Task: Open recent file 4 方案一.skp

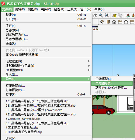Action: pos(46,114)
